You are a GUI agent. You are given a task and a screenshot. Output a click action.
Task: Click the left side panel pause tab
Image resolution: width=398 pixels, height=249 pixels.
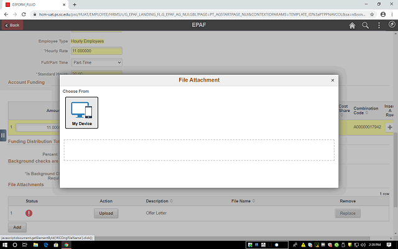(x=2, y=135)
